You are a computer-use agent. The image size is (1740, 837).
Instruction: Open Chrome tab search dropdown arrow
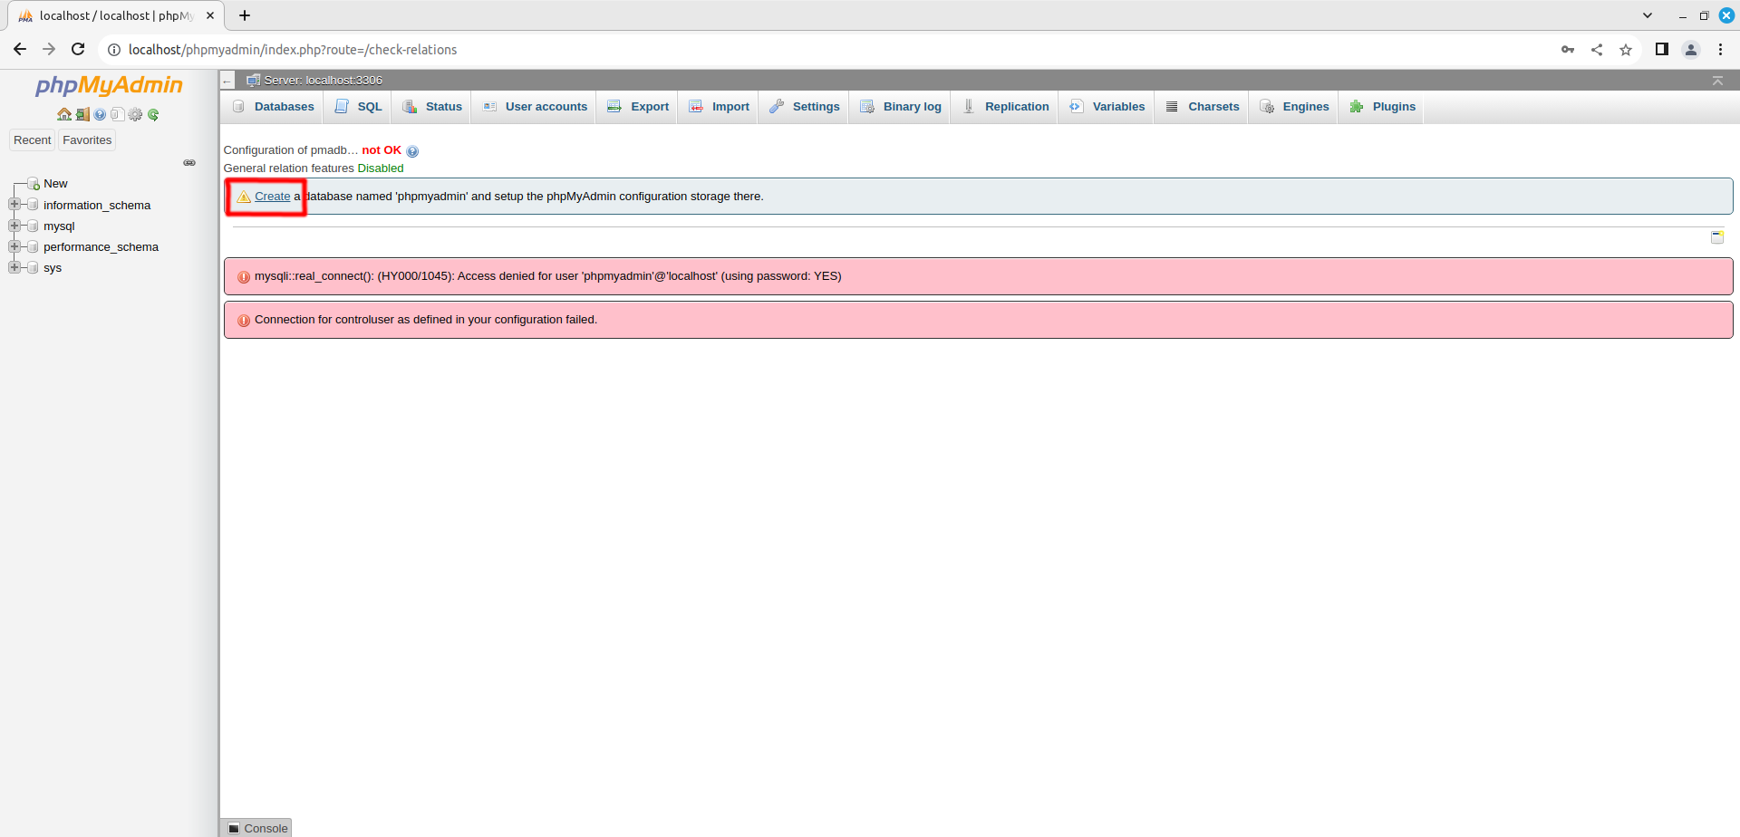tap(1648, 15)
